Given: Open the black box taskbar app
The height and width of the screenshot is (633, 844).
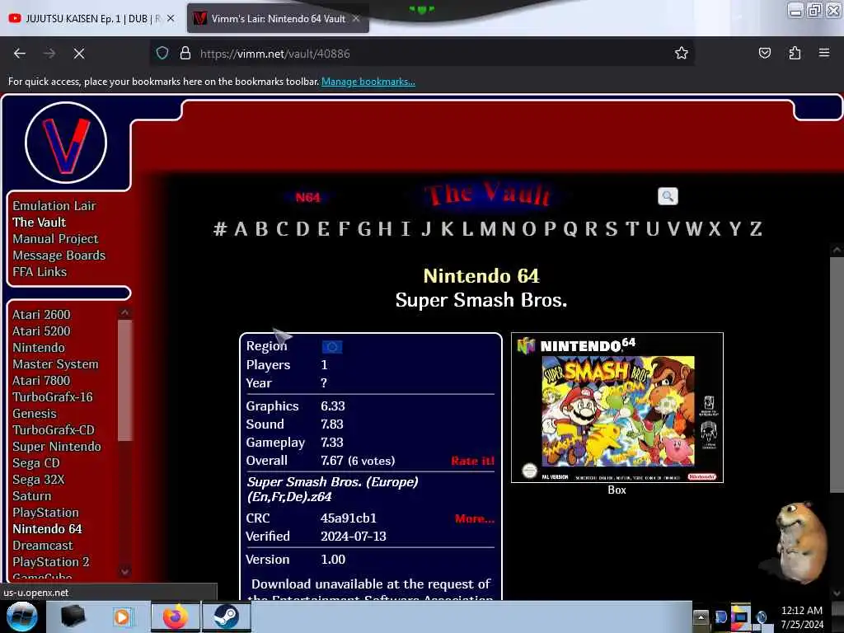Looking at the screenshot, I should (73, 617).
